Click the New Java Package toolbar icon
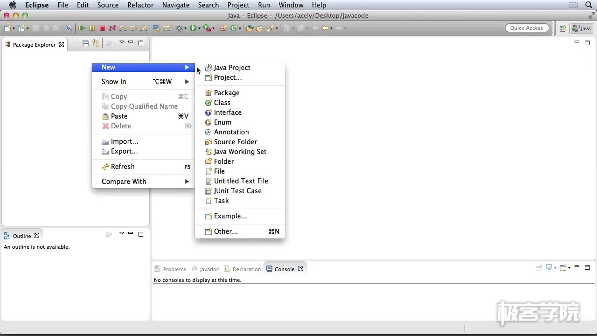Viewport: 597px width, 336px height. (x=223, y=28)
